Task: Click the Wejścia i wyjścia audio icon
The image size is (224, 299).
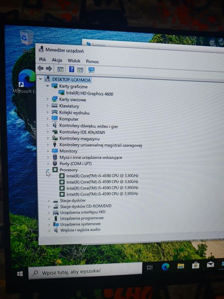Action: pos(56,230)
